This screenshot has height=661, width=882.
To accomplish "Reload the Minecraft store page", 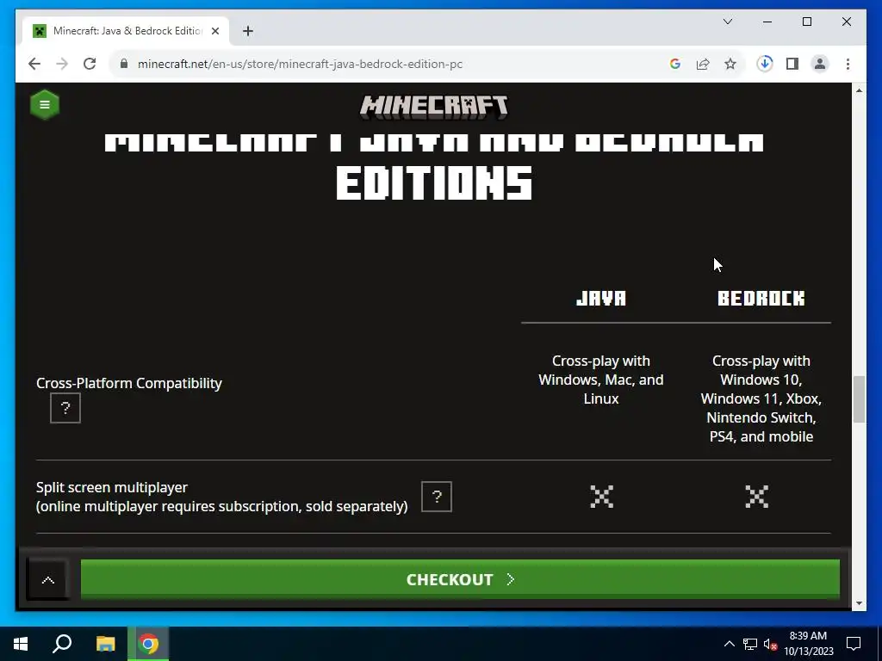I will pos(90,64).
